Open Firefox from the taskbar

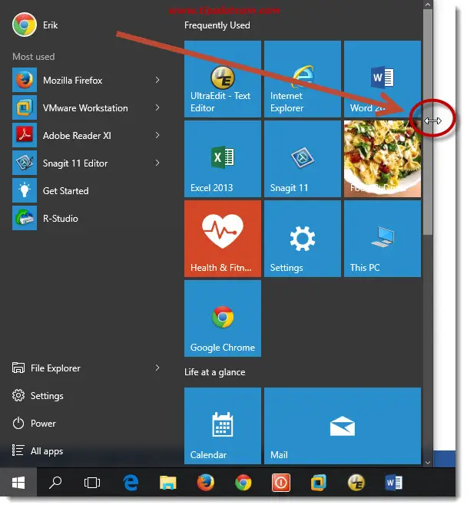[x=206, y=483]
